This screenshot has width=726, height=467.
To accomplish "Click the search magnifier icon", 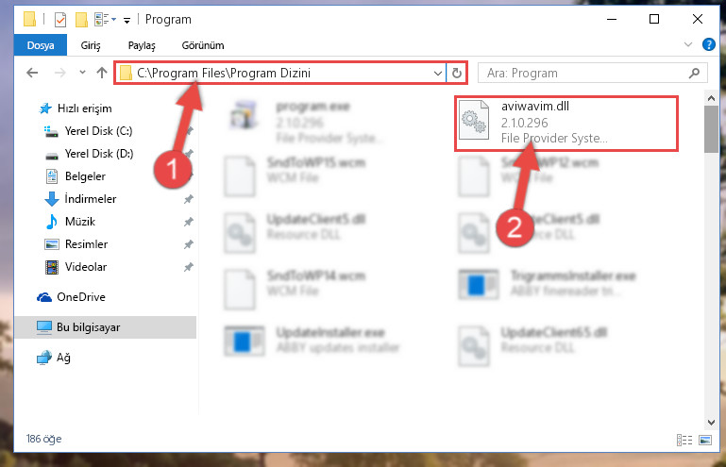I will tap(694, 74).
